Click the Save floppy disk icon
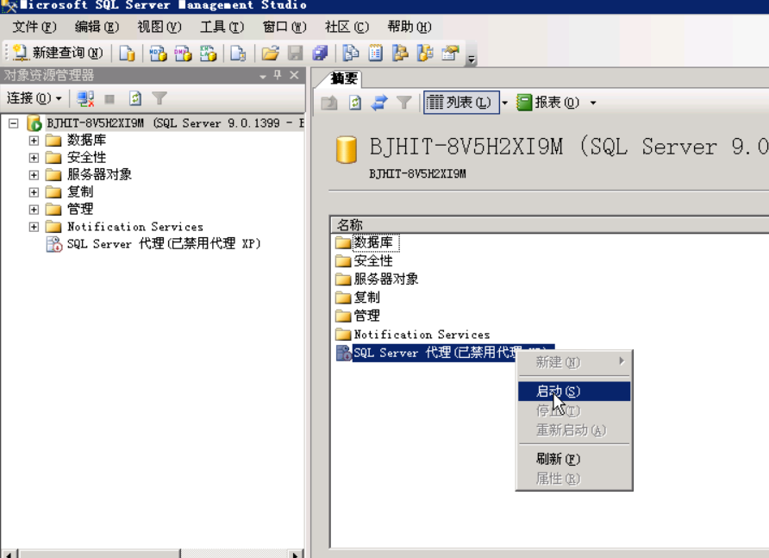 [295, 53]
